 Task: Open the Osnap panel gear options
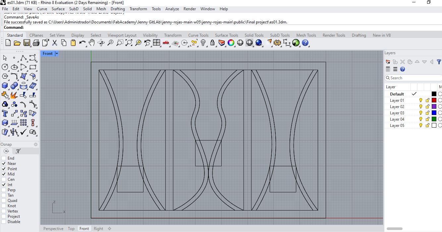coord(36,144)
